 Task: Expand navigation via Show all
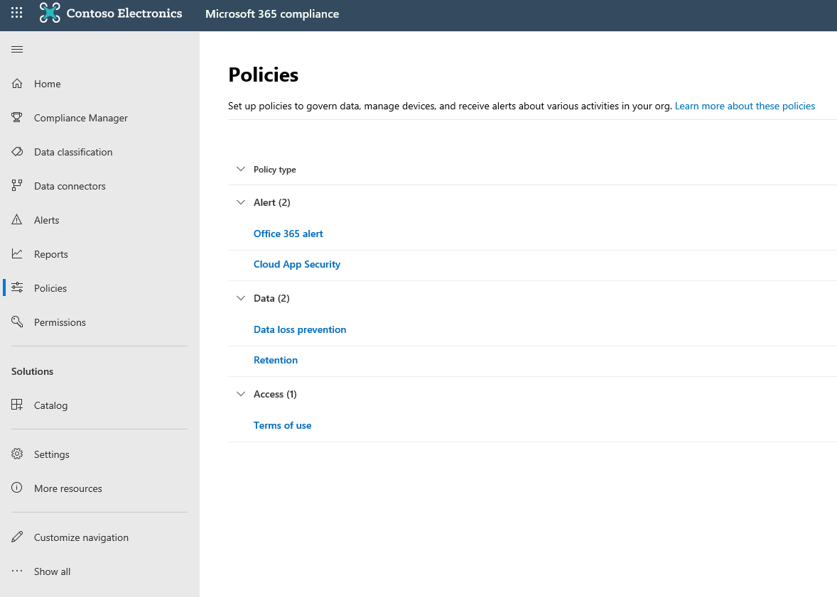click(x=52, y=571)
